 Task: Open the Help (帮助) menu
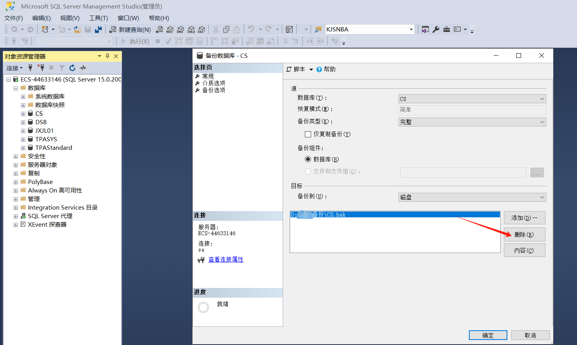159,18
